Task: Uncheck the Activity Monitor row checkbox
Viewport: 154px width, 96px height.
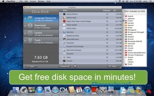Action: pos(61,14)
